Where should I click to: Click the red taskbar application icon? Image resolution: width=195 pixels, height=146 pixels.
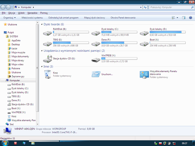(15, 143)
